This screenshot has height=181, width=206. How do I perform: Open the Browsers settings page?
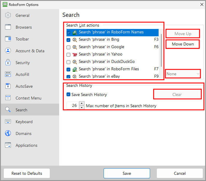[30, 27]
